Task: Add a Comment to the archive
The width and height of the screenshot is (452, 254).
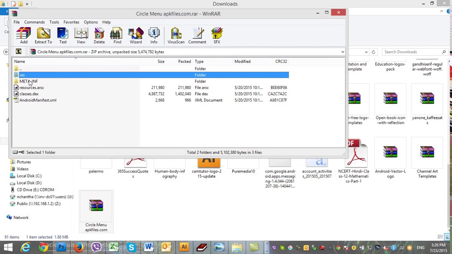Action: pyautogui.click(x=197, y=36)
